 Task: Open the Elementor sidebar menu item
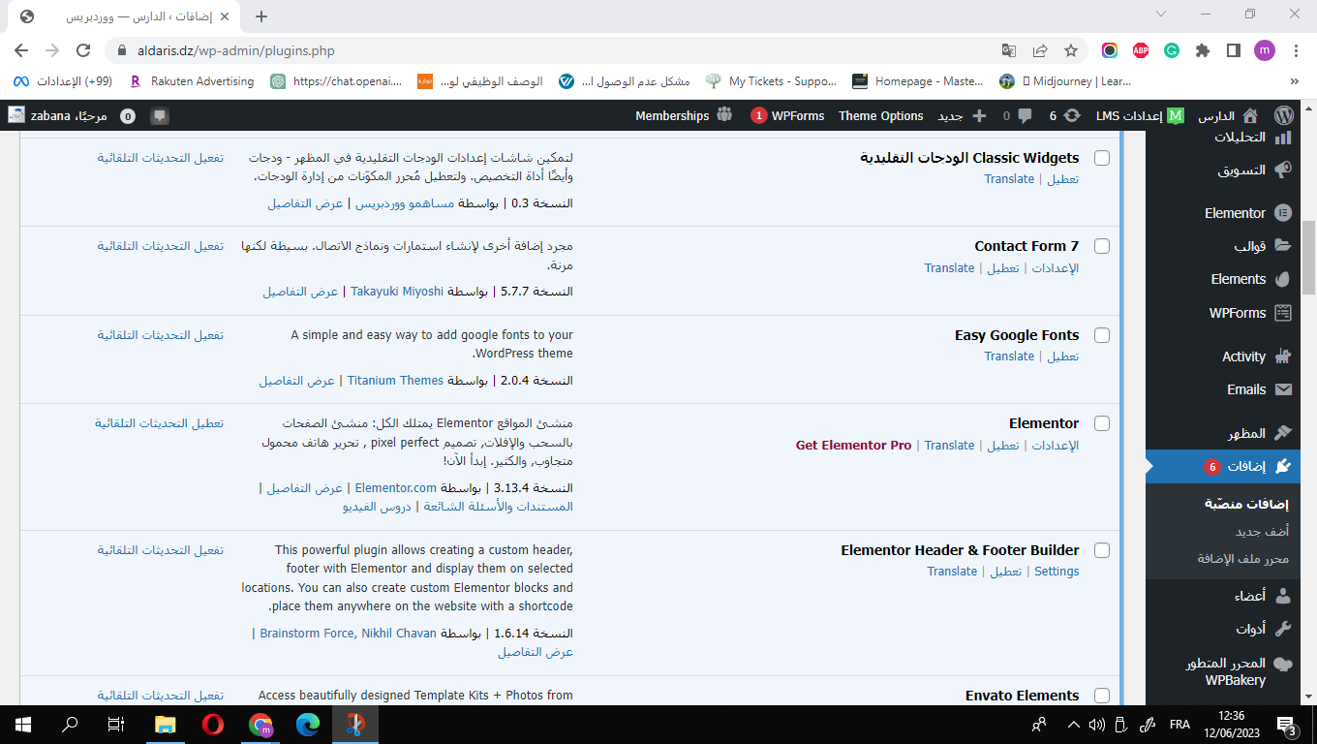click(1235, 213)
